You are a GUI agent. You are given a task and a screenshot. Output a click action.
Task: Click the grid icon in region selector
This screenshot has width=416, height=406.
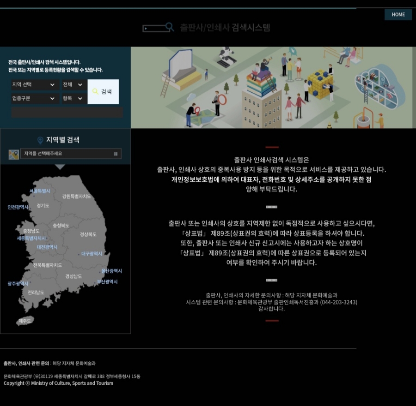116,154
